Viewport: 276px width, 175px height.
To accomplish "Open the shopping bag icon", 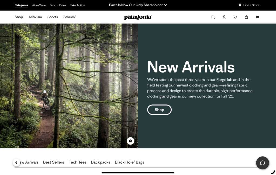I will [246, 17].
